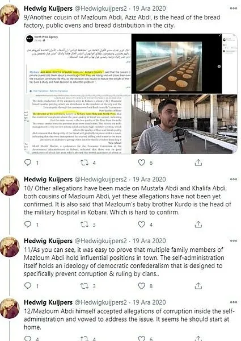The image size is (241, 341).
Task: Open @Hedwigkuijpers2 handle on tweet 11
Action: (x=100, y=241)
